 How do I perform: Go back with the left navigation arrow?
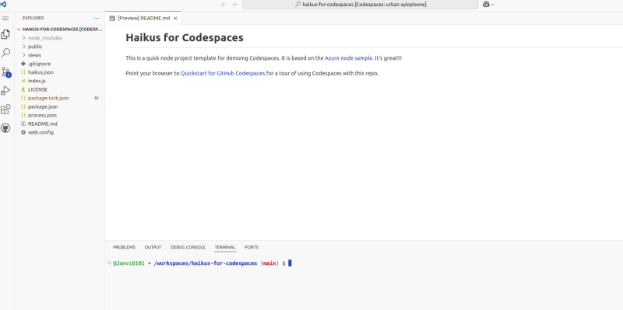click(x=224, y=5)
